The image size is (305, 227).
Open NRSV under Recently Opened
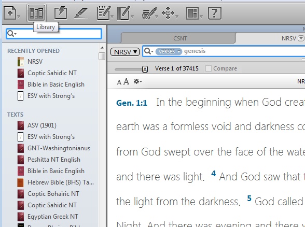click(35, 62)
